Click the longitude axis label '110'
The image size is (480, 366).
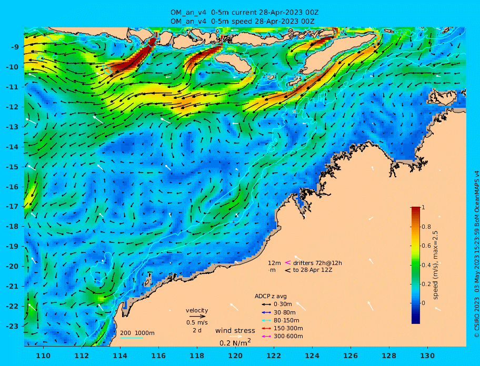pos(44,355)
